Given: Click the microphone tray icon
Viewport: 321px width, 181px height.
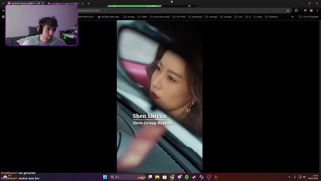Looking at the screenshot, I should click(x=295, y=177).
